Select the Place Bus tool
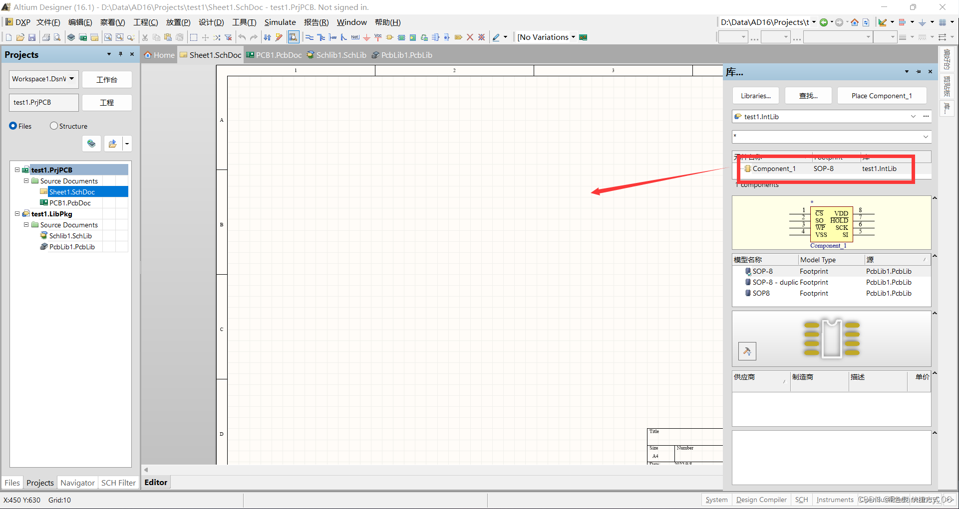Viewport: 959px width, 509px height. coord(321,37)
